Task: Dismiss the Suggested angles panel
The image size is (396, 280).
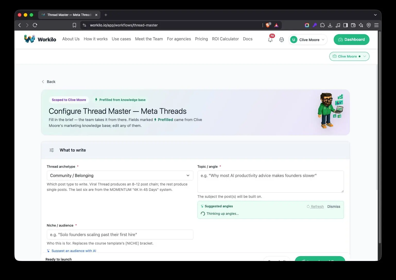Action: click(x=334, y=207)
